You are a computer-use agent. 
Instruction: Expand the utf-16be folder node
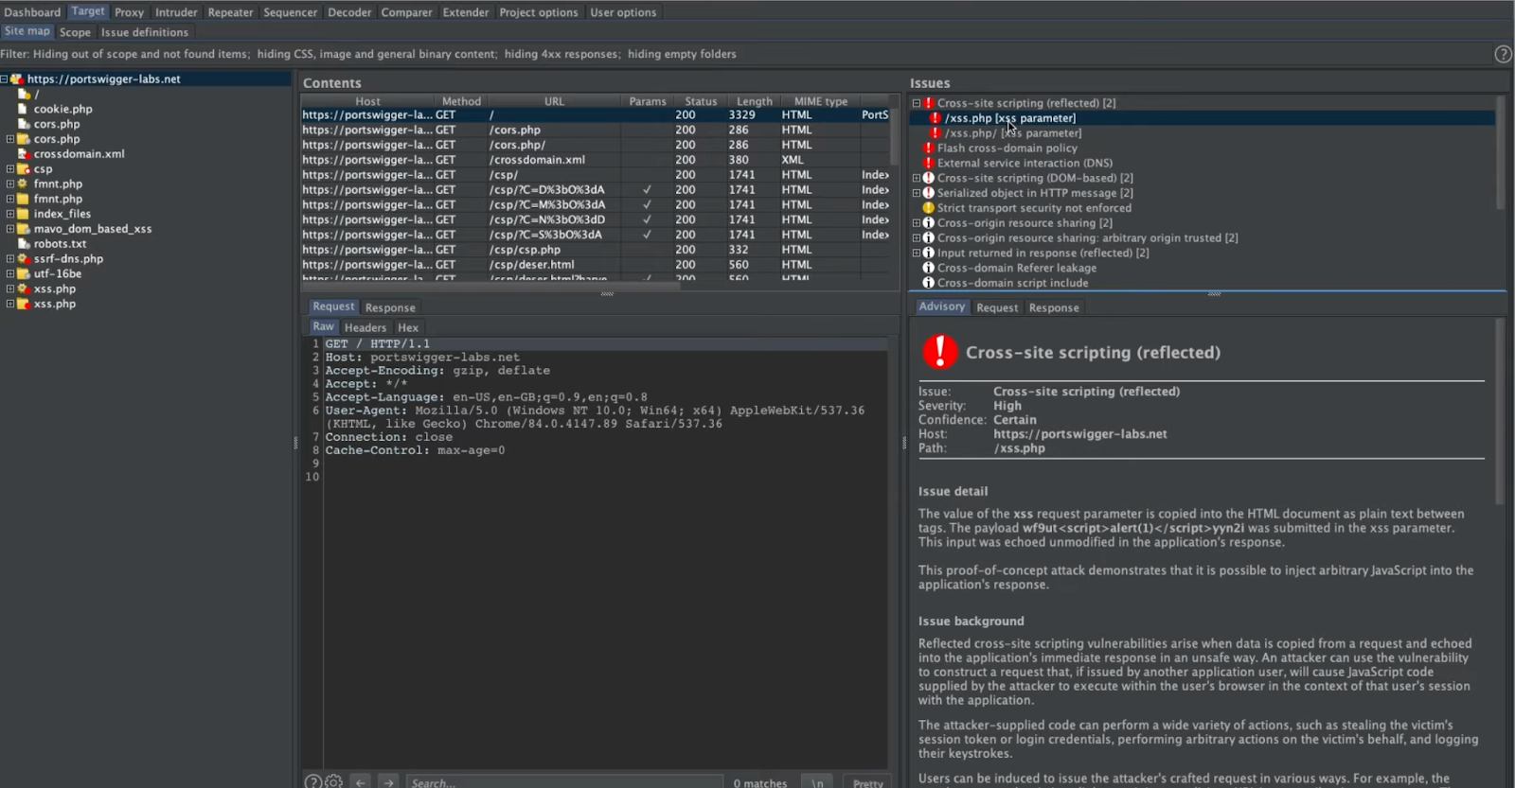[10, 273]
